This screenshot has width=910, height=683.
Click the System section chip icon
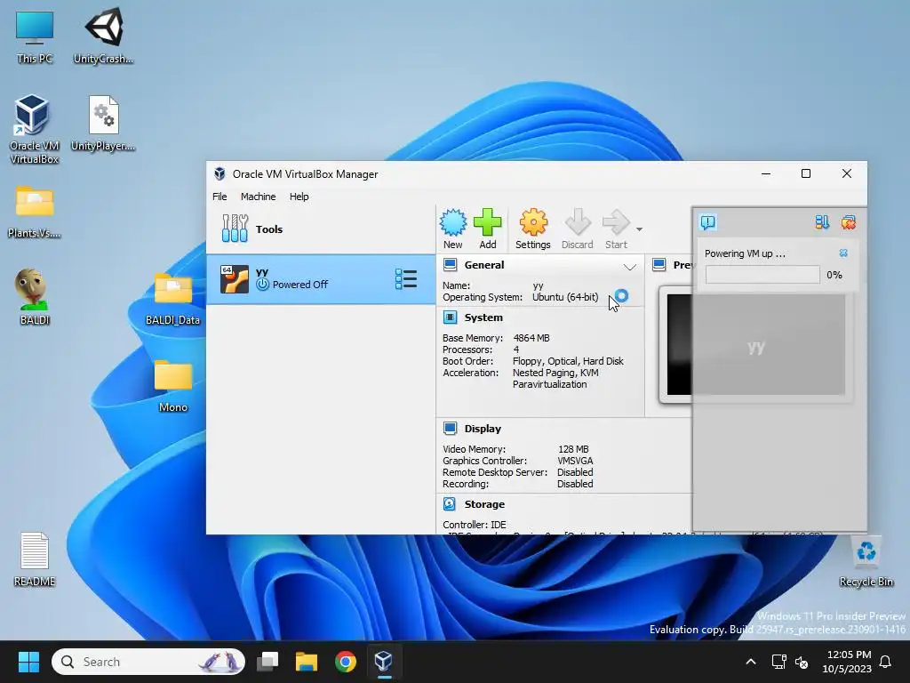pos(450,317)
